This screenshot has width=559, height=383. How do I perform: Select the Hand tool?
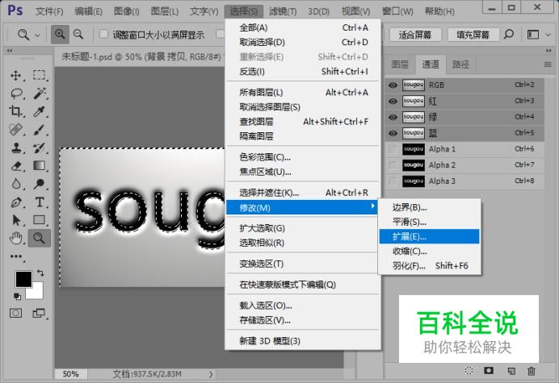pyautogui.click(x=15, y=238)
